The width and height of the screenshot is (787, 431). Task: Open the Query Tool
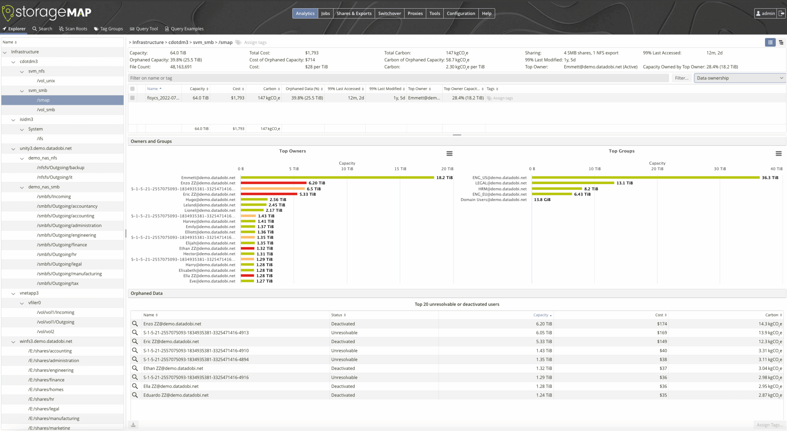[144, 29]
